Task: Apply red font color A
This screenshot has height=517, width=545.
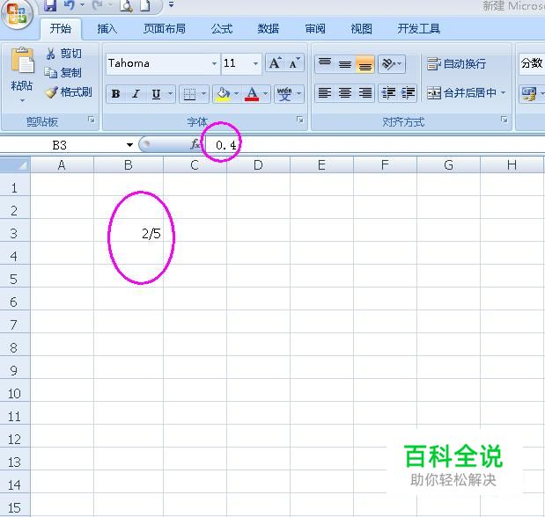Action: click(252, 94)
